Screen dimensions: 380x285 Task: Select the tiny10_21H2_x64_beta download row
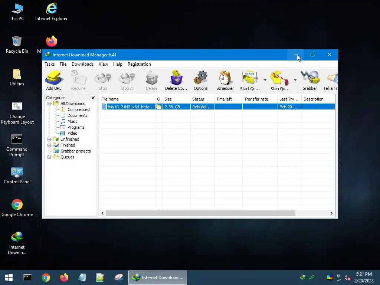(x=217, y=107)
